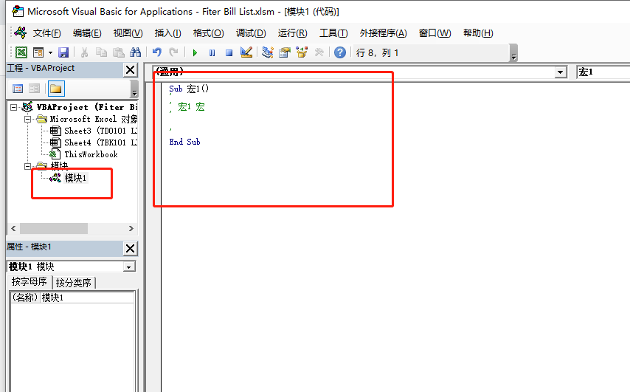Open Find with binoculars icon

[136, 52]
